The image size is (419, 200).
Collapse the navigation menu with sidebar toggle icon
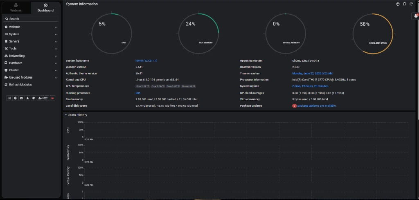pos(9,98)
